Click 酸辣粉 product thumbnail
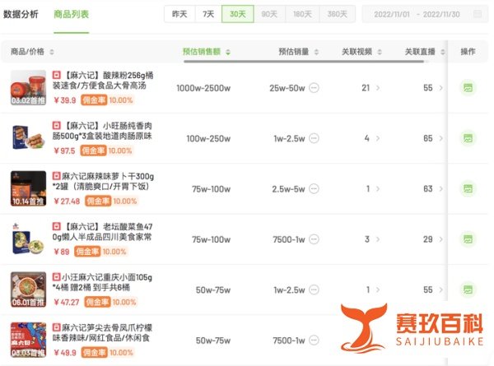 click(28, 88)
